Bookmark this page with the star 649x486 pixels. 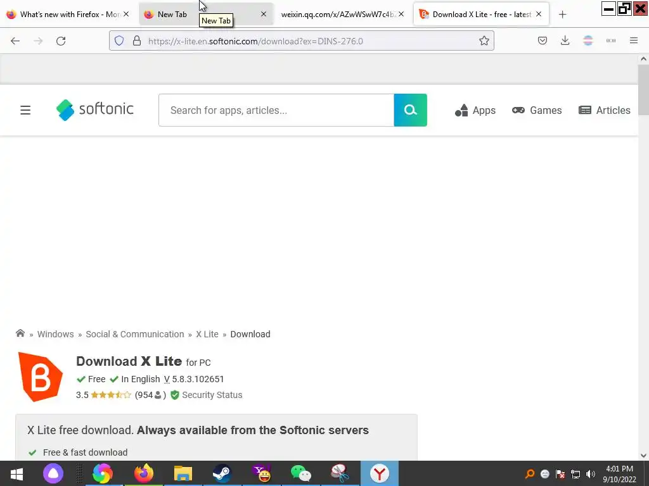484,41
